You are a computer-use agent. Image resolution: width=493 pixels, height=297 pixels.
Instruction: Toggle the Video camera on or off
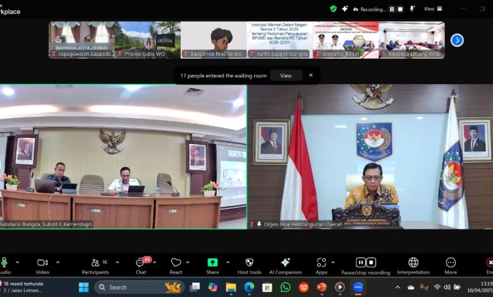coord(42,263)
